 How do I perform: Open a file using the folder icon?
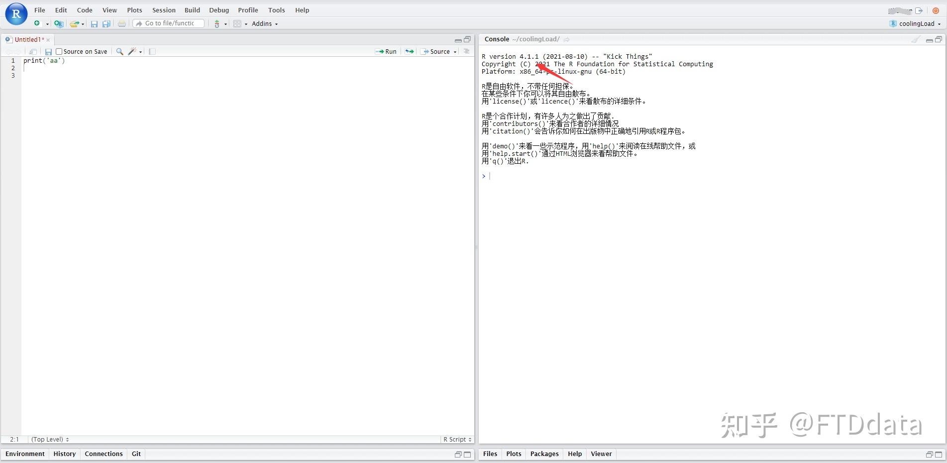[x=75, y=23]
